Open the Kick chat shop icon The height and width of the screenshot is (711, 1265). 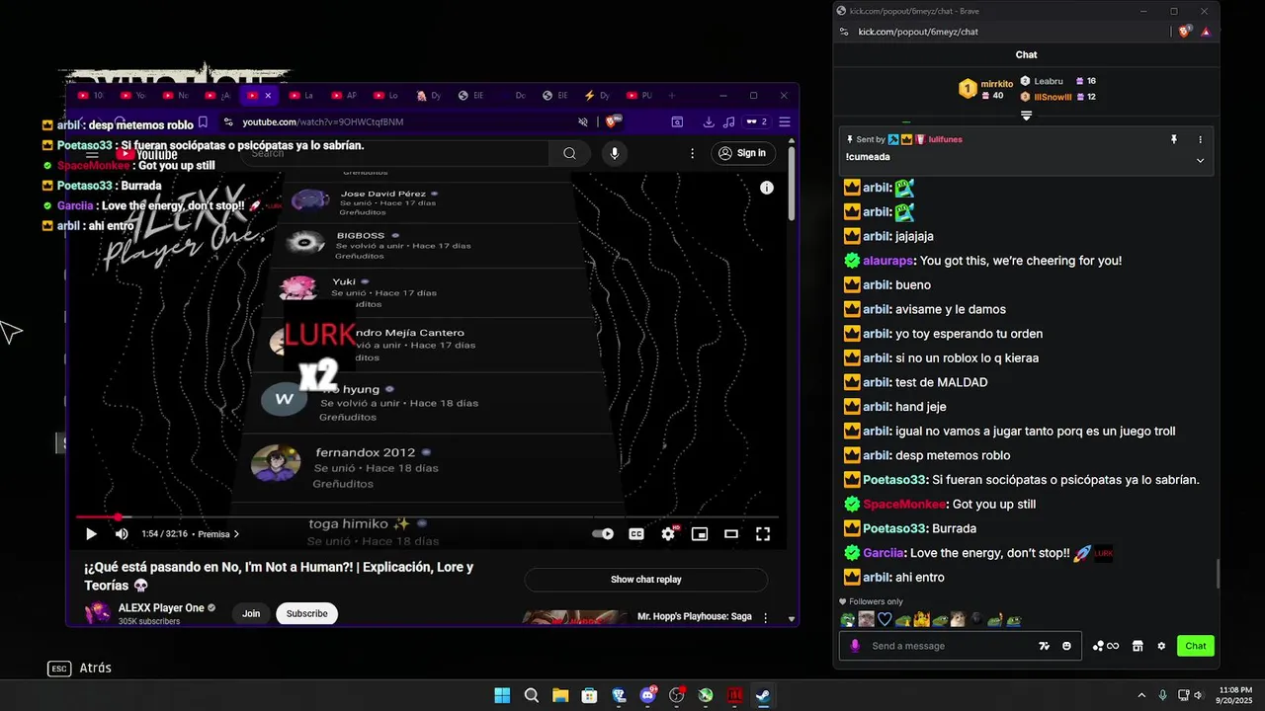pyautogui.click(x=1138, y=646)
